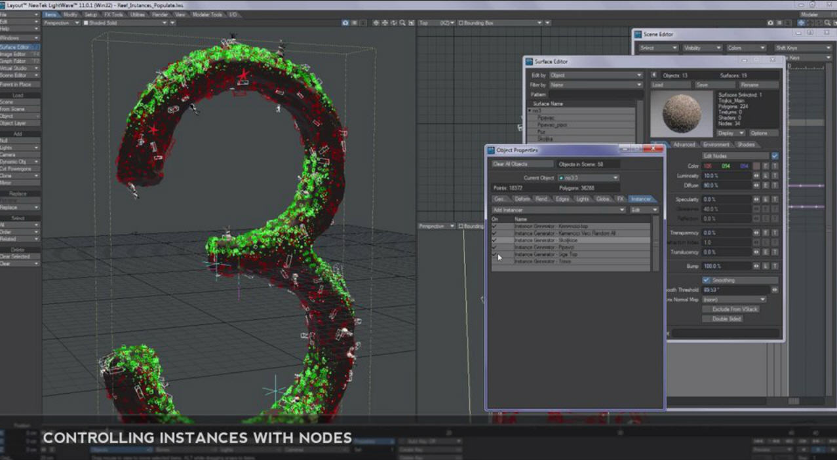Select the Zoom magnifier viewport tool
Screen dimensions: 837x460
[403, 23]
